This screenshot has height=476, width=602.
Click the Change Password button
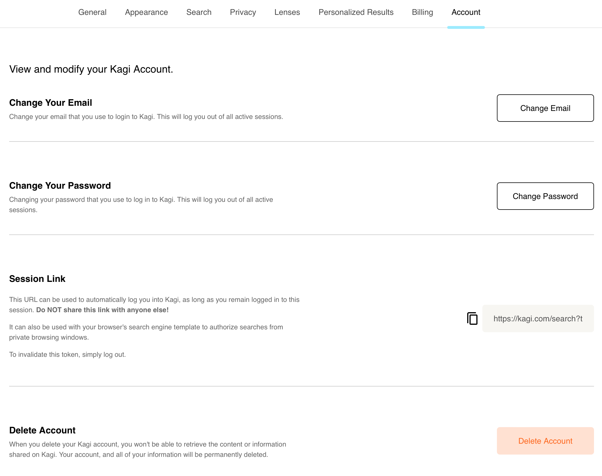click(x=545, y=196)
